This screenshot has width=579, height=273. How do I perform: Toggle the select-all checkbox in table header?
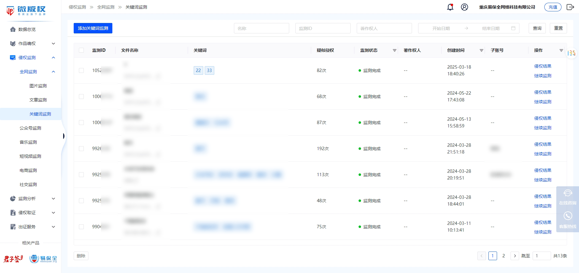click(x=81, y=50)
